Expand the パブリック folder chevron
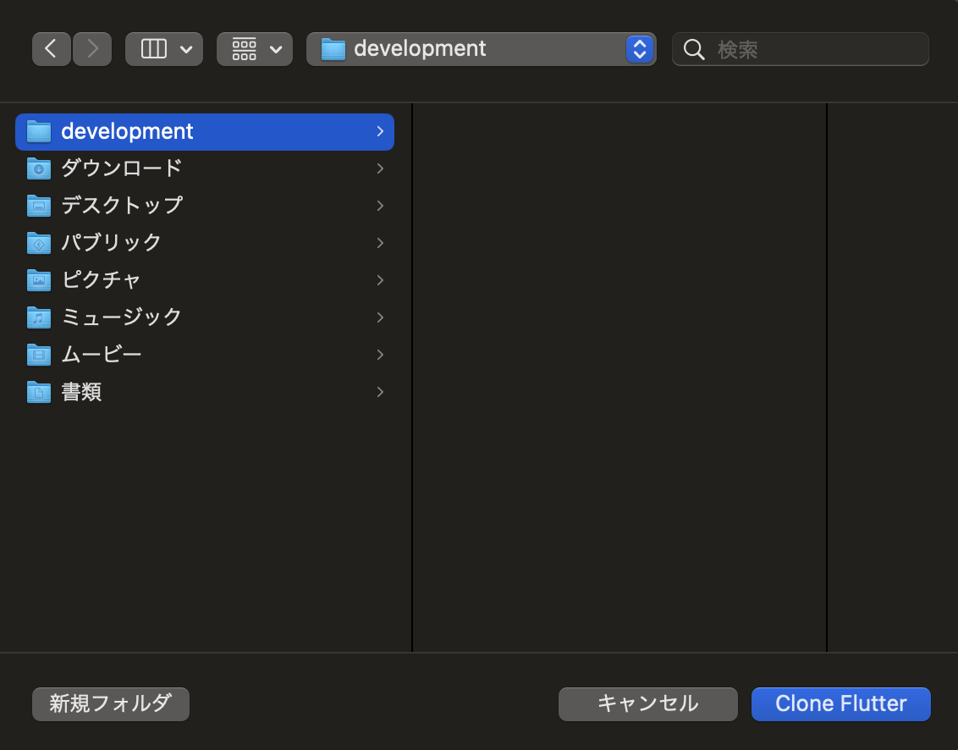 pyautogui.click(x=380, y=243)
